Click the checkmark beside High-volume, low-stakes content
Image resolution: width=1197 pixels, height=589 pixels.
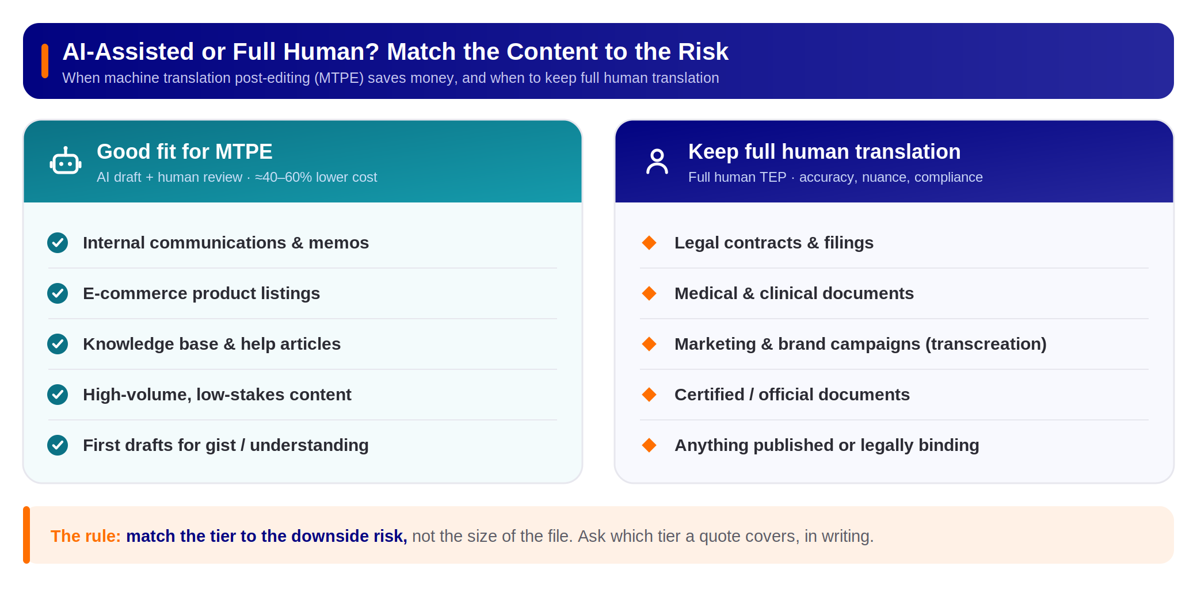tap(58, 395)
